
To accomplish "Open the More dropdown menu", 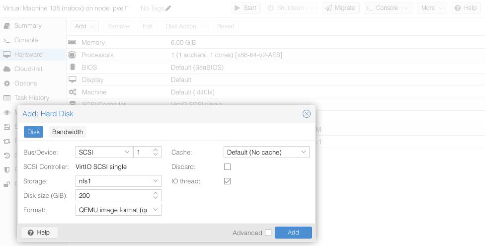I will (432, 8).
